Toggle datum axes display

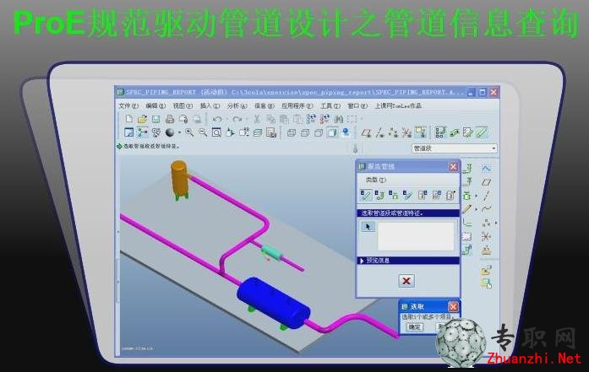point(379,132)
